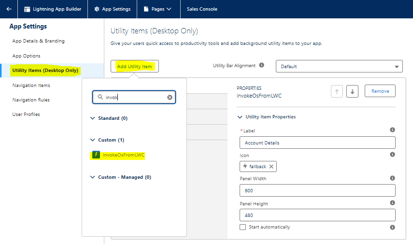Image resolution: width=413 pixels, height=244 pixels.
Task: Click the Label info icon
Action: pos(392,129)
